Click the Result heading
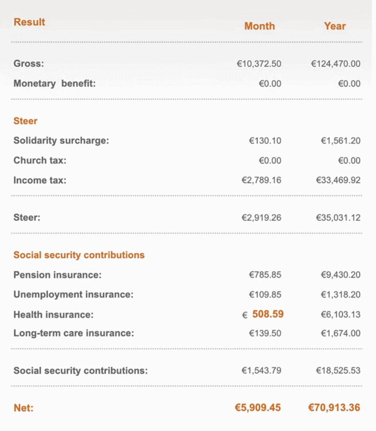 tap(29, 22)
